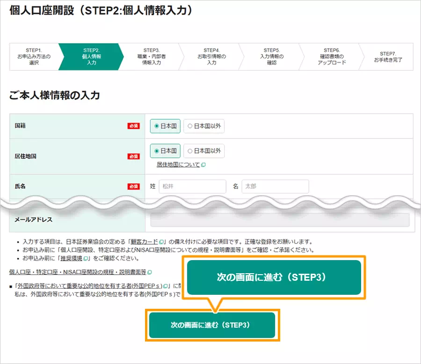Viewport: 421px width, 364px height.
Task: Open STEP4 お取引情報の入力 step
Action: 211,57
